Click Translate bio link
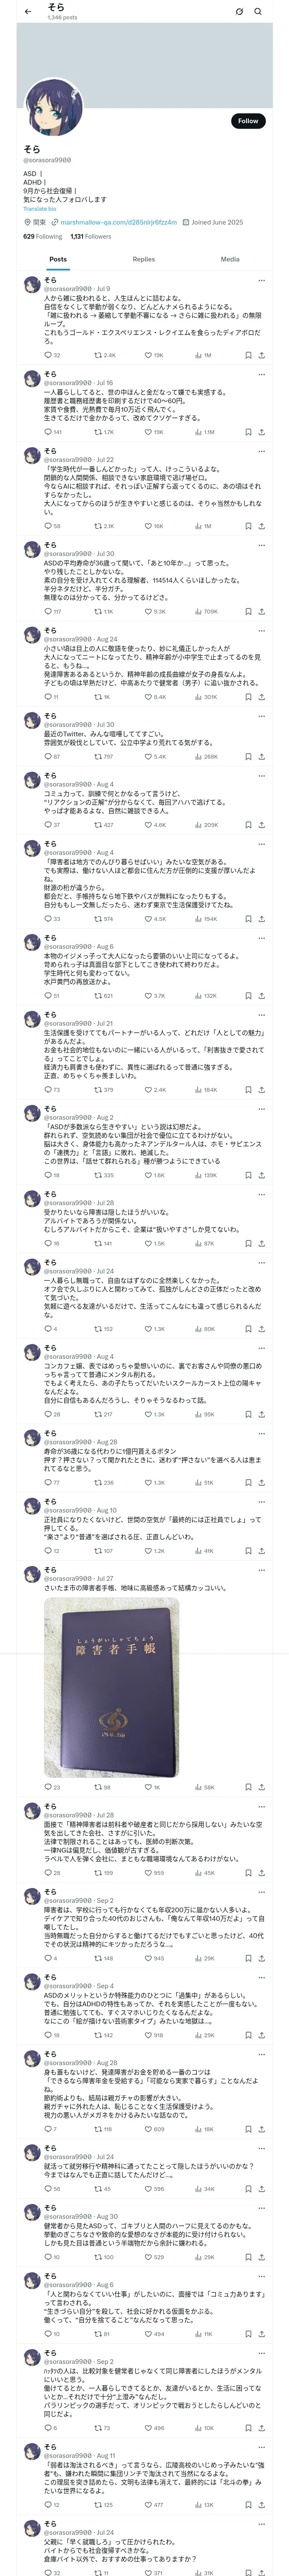 [40, 208]
